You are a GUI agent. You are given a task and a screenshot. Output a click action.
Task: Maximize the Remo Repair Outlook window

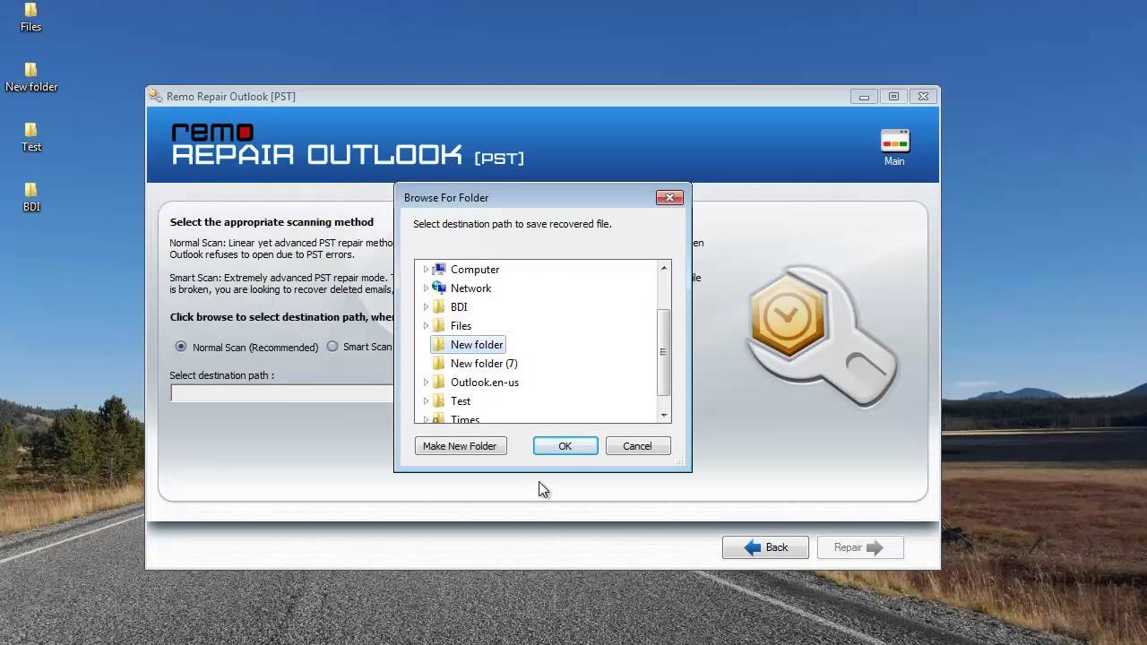[x=893, y=96]
